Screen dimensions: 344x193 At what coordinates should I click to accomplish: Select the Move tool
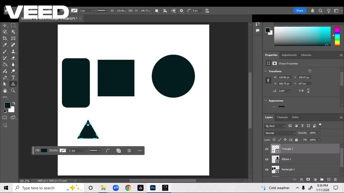click(5, 25)
